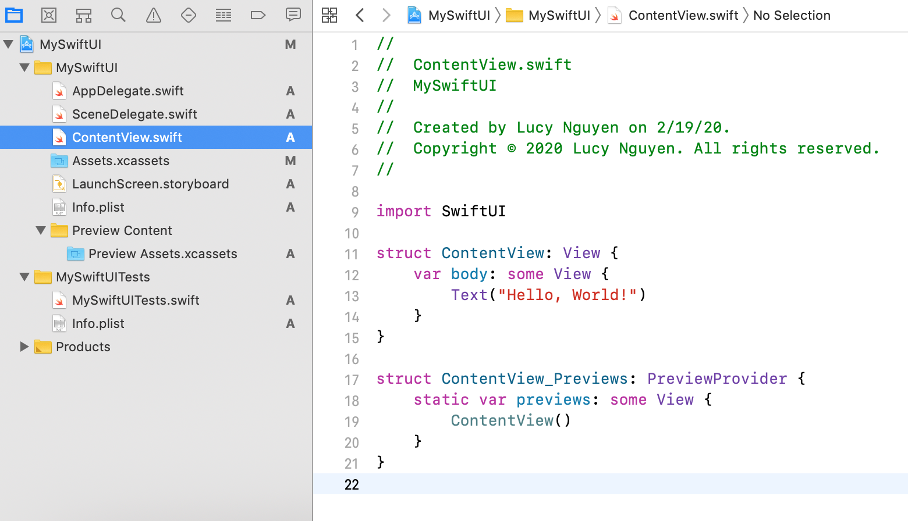Go back using the left chevron

pyautogui.click(x=360, y=15)
